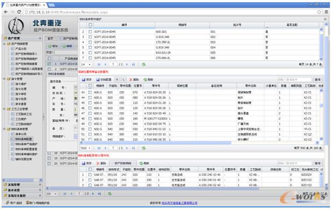The width and height of the screenshot is (331, 209).
Task: Tick the checkbox for row 2, SCPT-2014-0045 600.001
Action: click(90, 32)
